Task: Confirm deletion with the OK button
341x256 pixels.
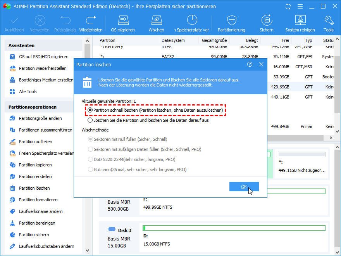Action: [x=244, y=187]
